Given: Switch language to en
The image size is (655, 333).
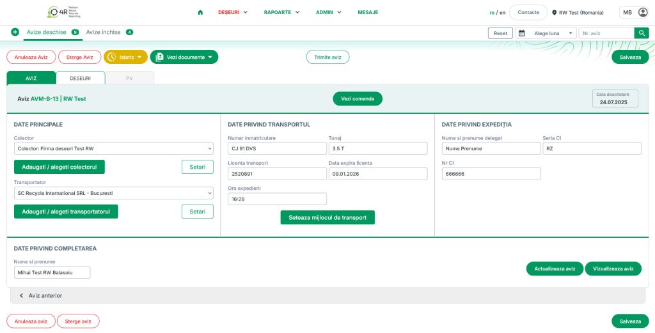Looking at the screenshot, I should 502,12.
